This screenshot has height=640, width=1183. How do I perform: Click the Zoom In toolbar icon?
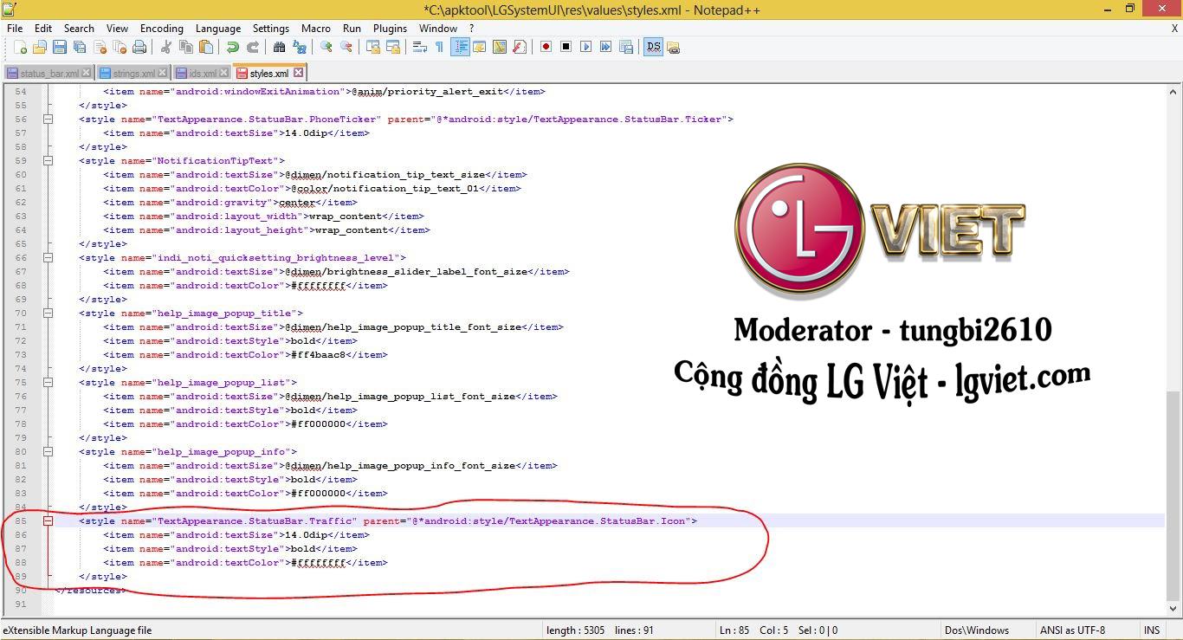coord(326,47)
